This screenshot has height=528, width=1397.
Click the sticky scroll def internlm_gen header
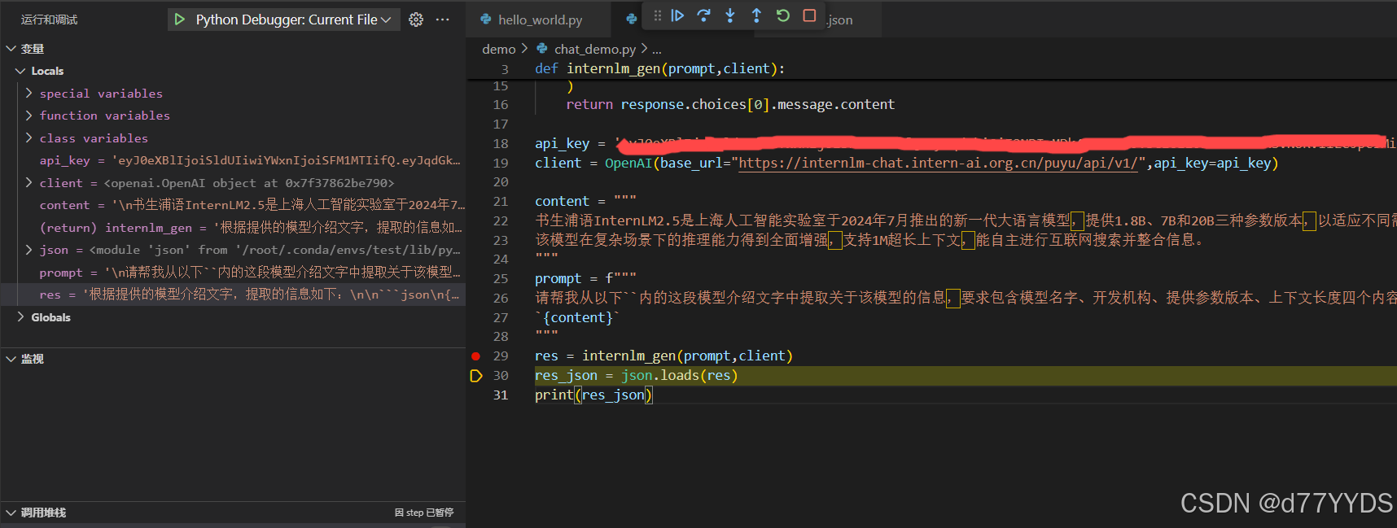point(659,69)
